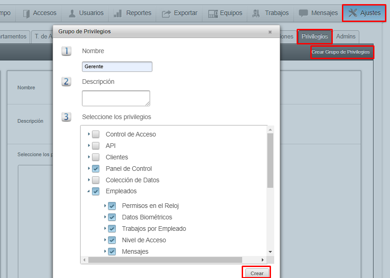Collapse the Empleados tree node

click(x=89, y=191)
